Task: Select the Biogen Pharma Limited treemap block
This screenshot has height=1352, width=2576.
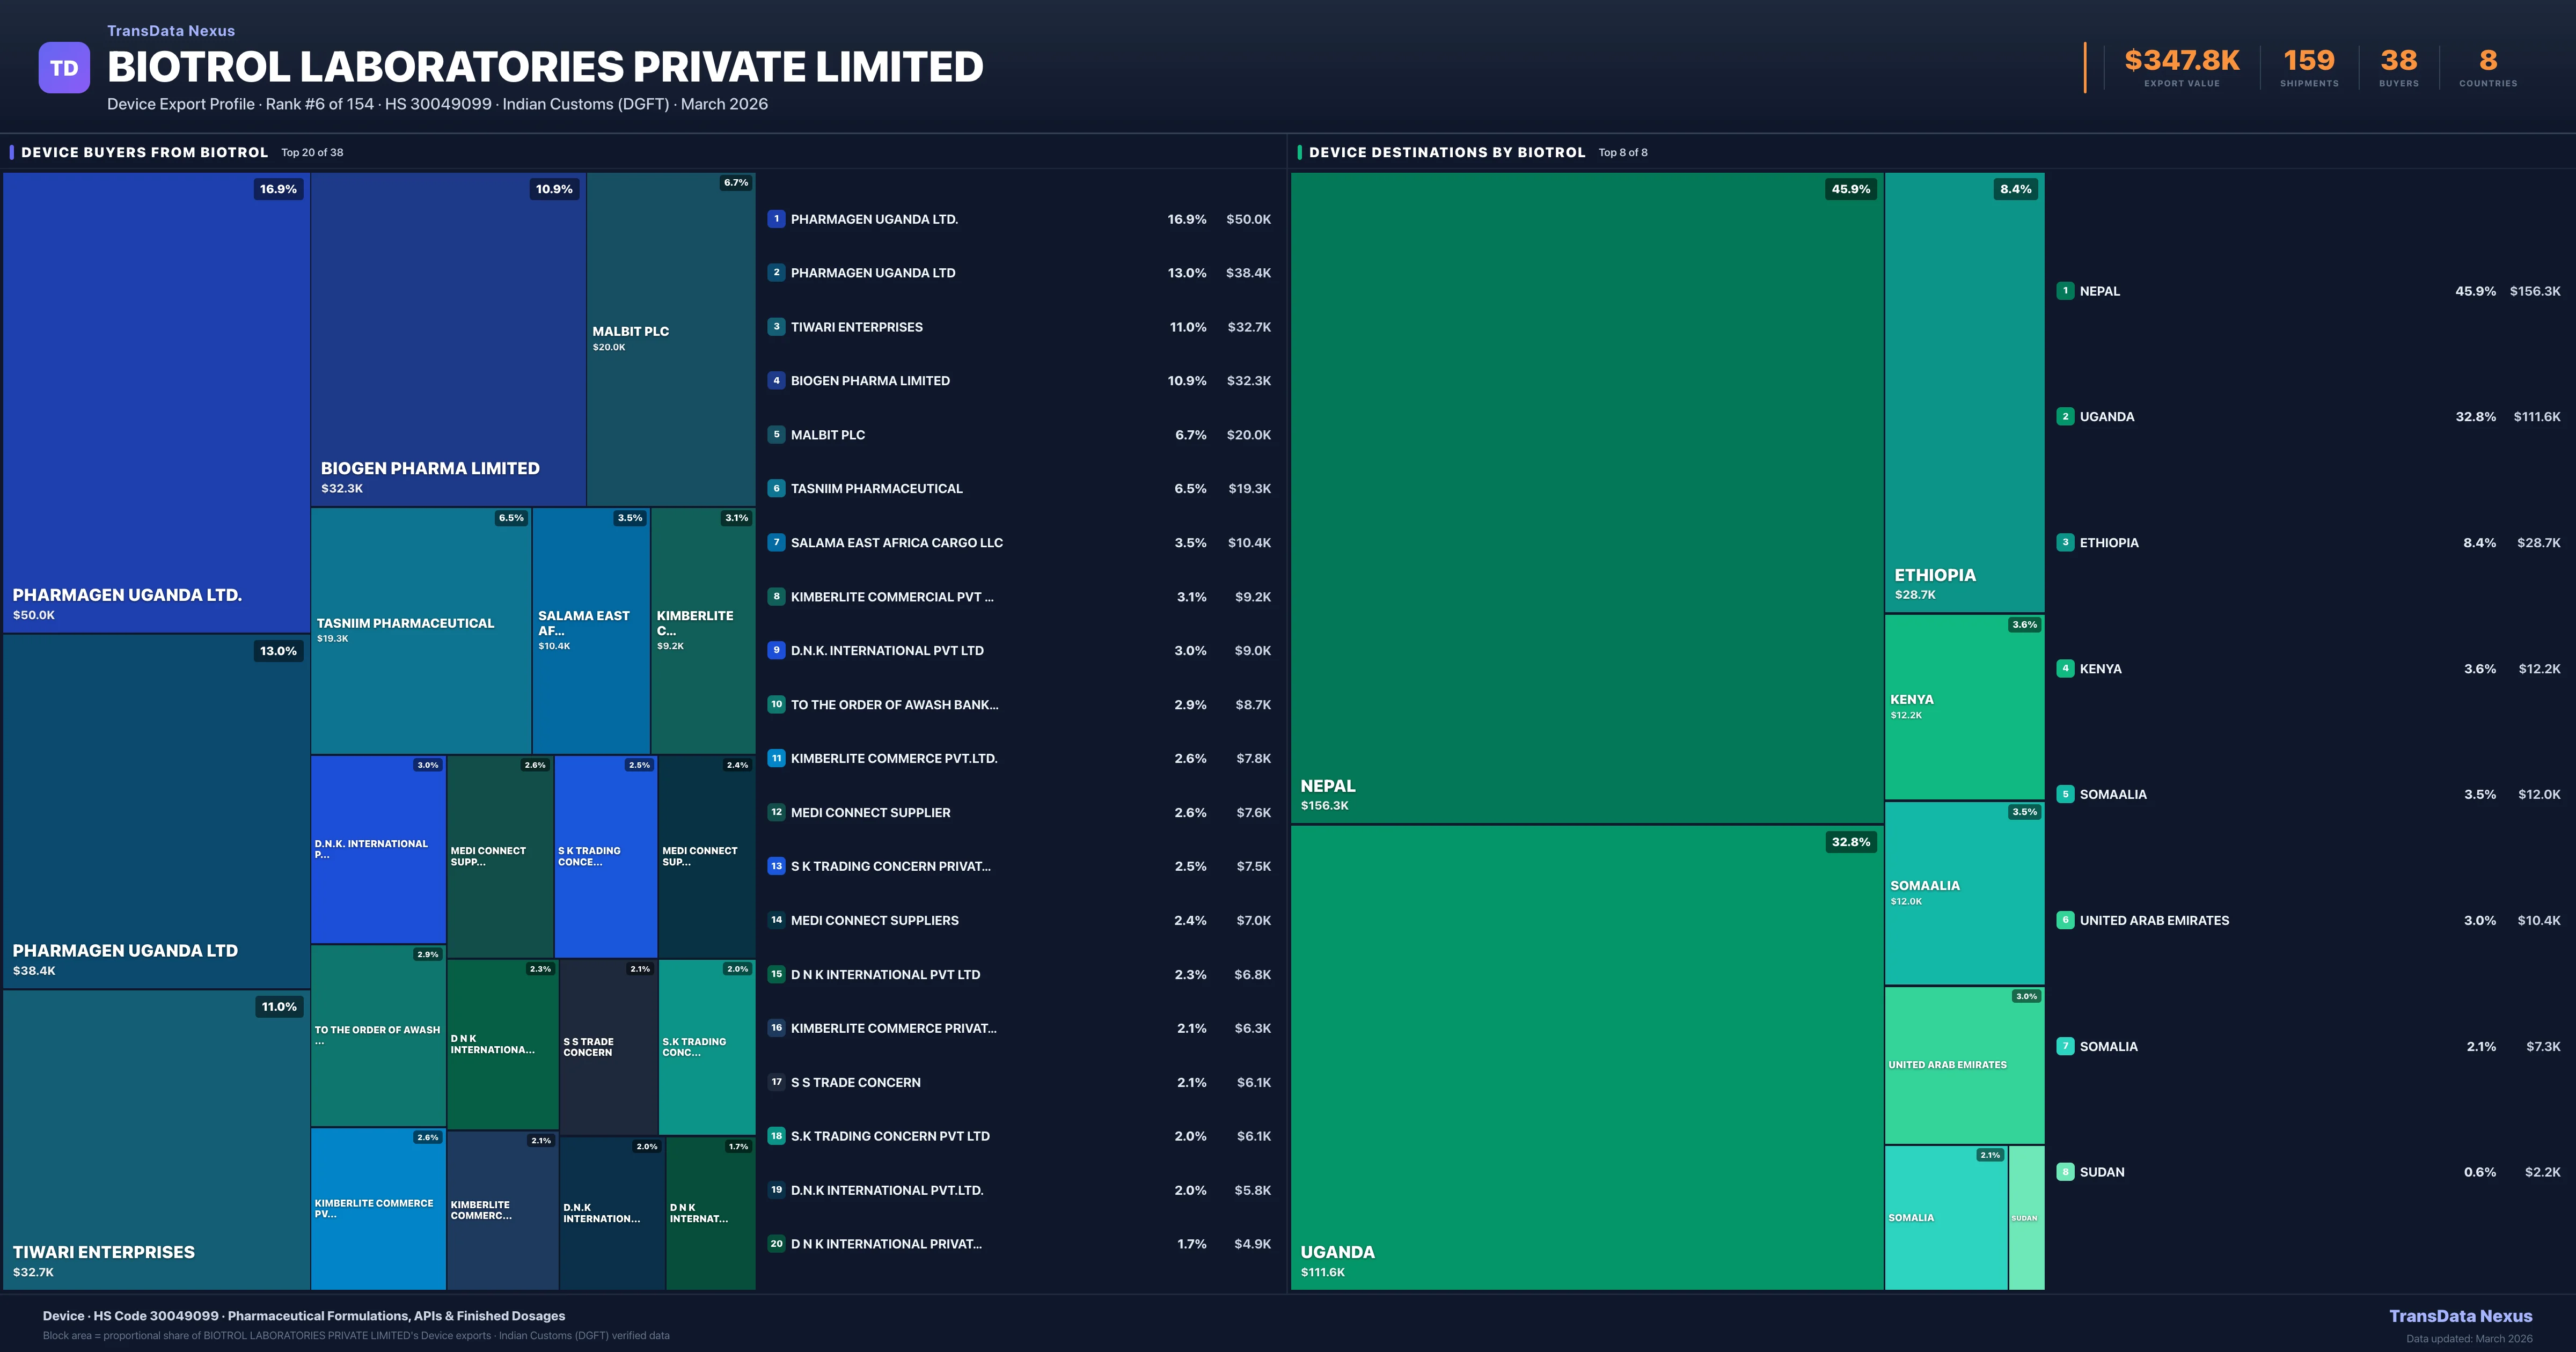Action: coord(447,339)
